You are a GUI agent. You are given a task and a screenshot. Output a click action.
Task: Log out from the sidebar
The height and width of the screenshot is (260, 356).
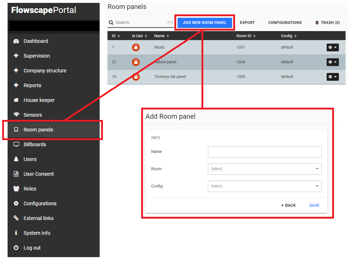coord(32,247)
